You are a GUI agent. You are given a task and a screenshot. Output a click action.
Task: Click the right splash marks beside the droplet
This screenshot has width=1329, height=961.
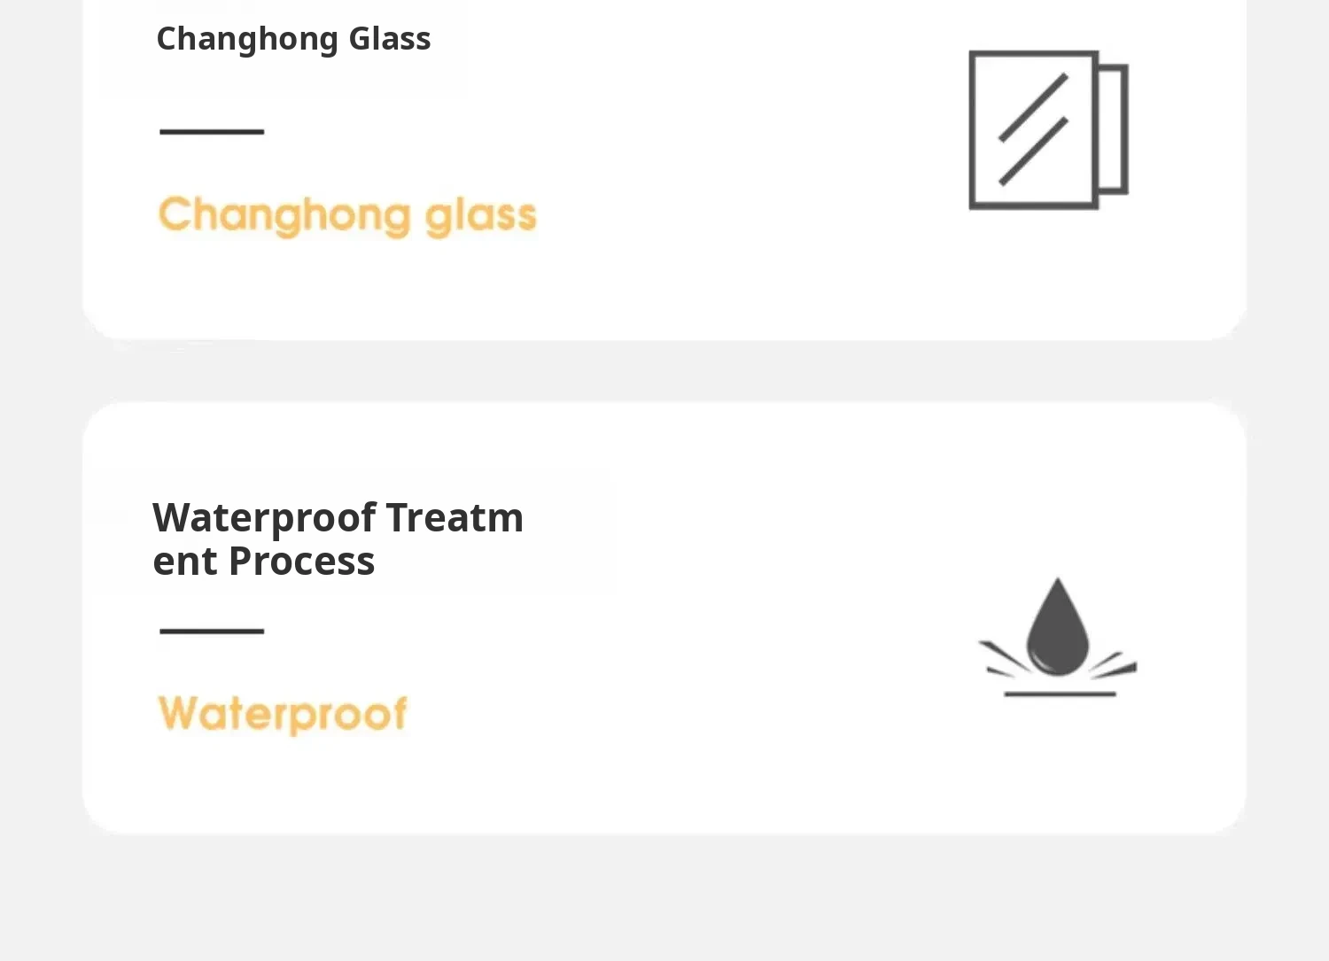1114,663
